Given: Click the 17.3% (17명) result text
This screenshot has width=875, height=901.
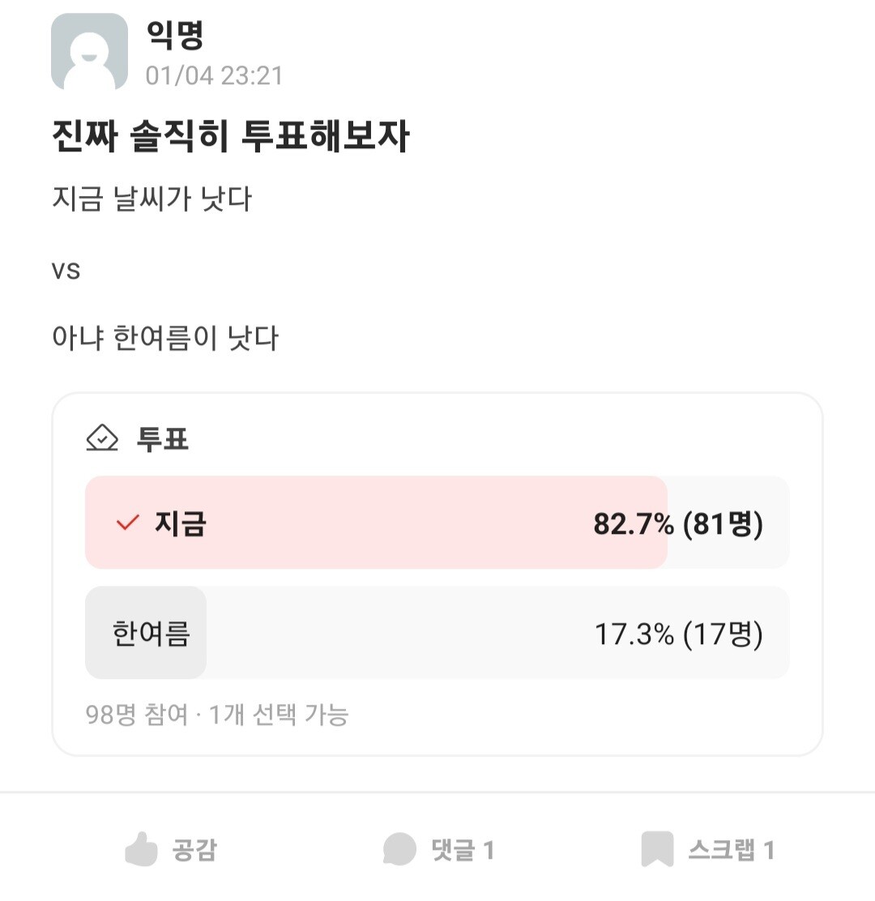Looking at the screenshot, I should pyautogui.click(x=678, y=634).
